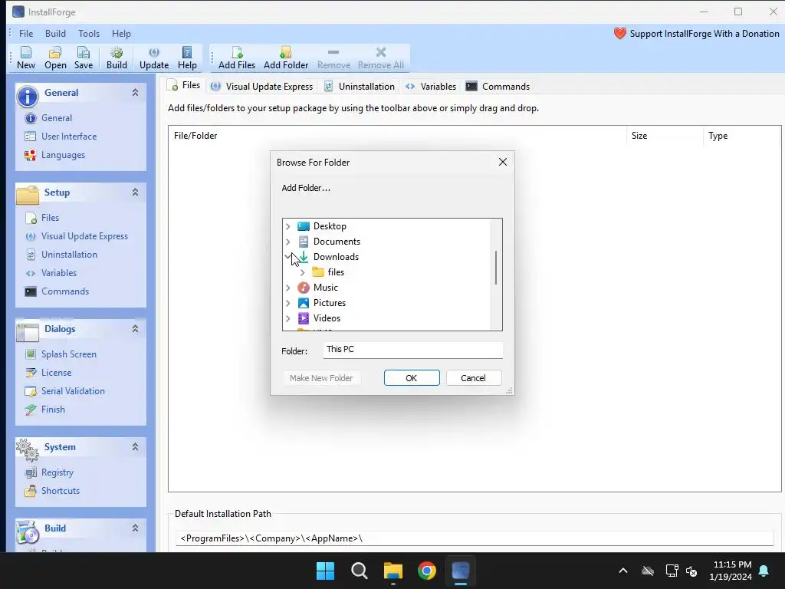Expand the Pictures tree node
The image size is (785, 589).
(288, 303)
